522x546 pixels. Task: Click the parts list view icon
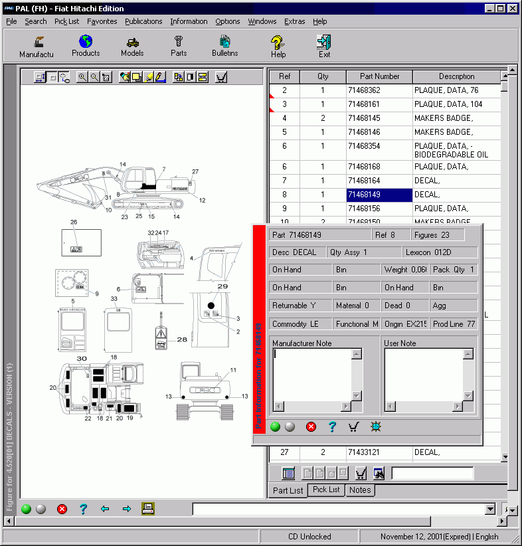pos(288,473)
